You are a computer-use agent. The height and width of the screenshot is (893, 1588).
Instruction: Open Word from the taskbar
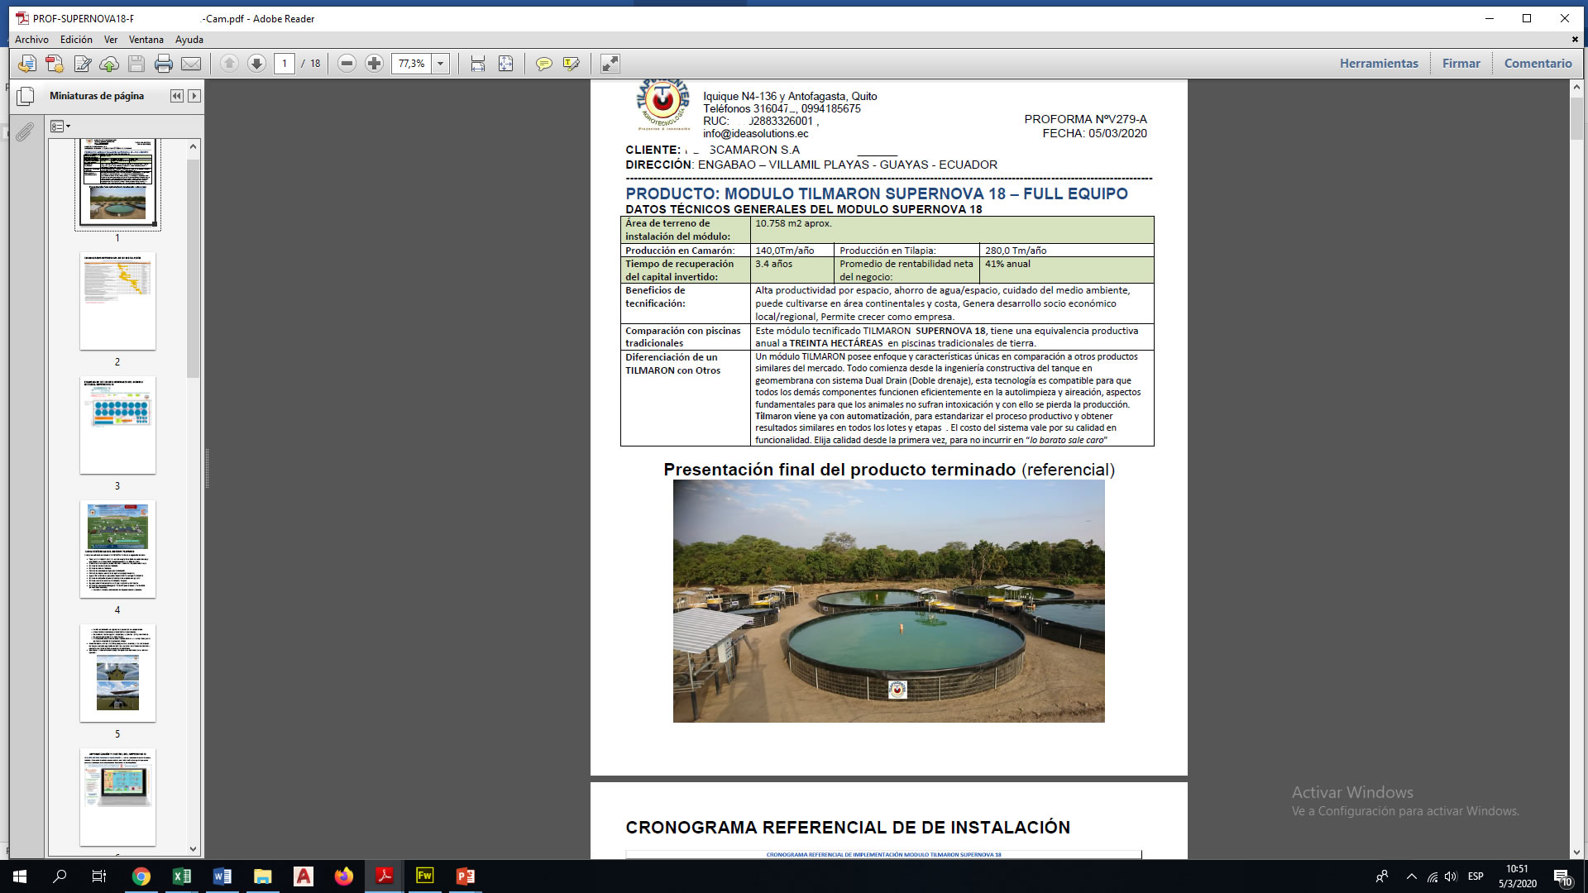pos(222,876)
